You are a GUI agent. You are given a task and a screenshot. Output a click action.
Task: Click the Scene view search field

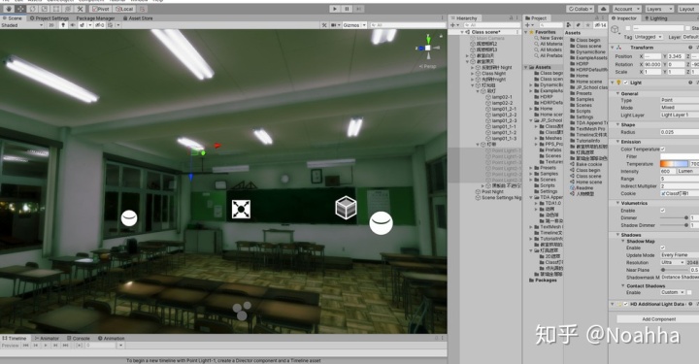coord(408,25)
